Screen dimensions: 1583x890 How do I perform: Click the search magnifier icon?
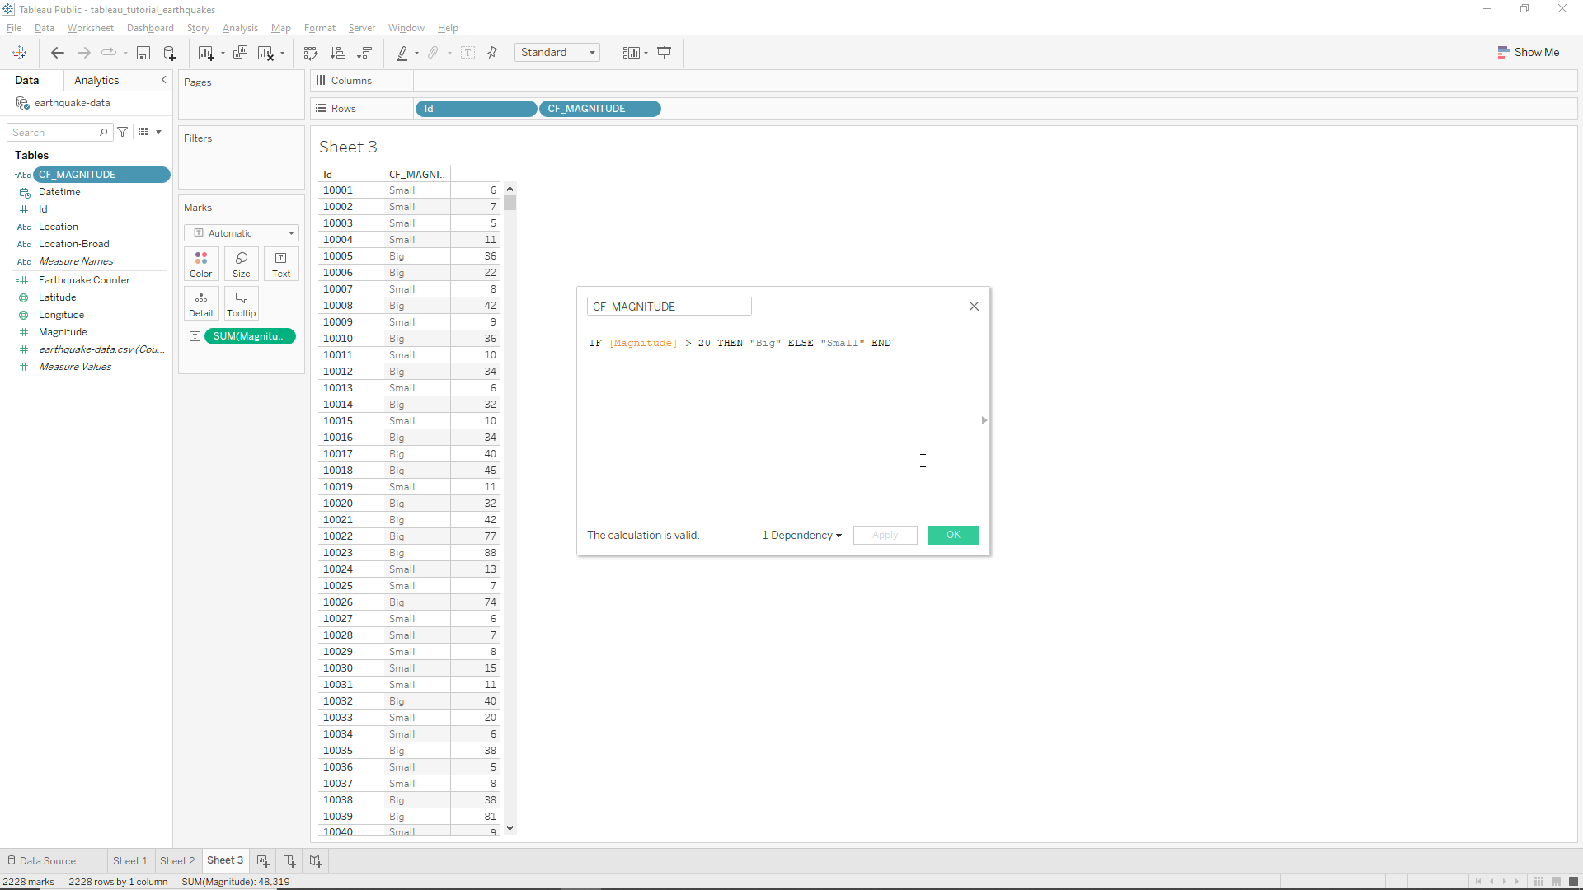point(103,132)
